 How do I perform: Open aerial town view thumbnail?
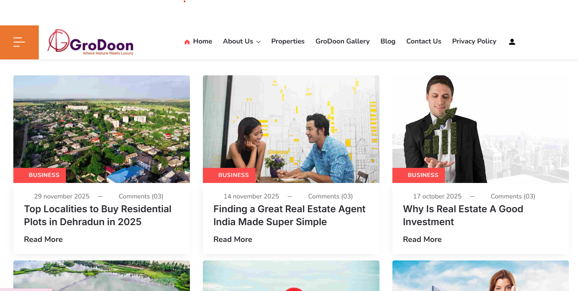click(x=102, y=129)
